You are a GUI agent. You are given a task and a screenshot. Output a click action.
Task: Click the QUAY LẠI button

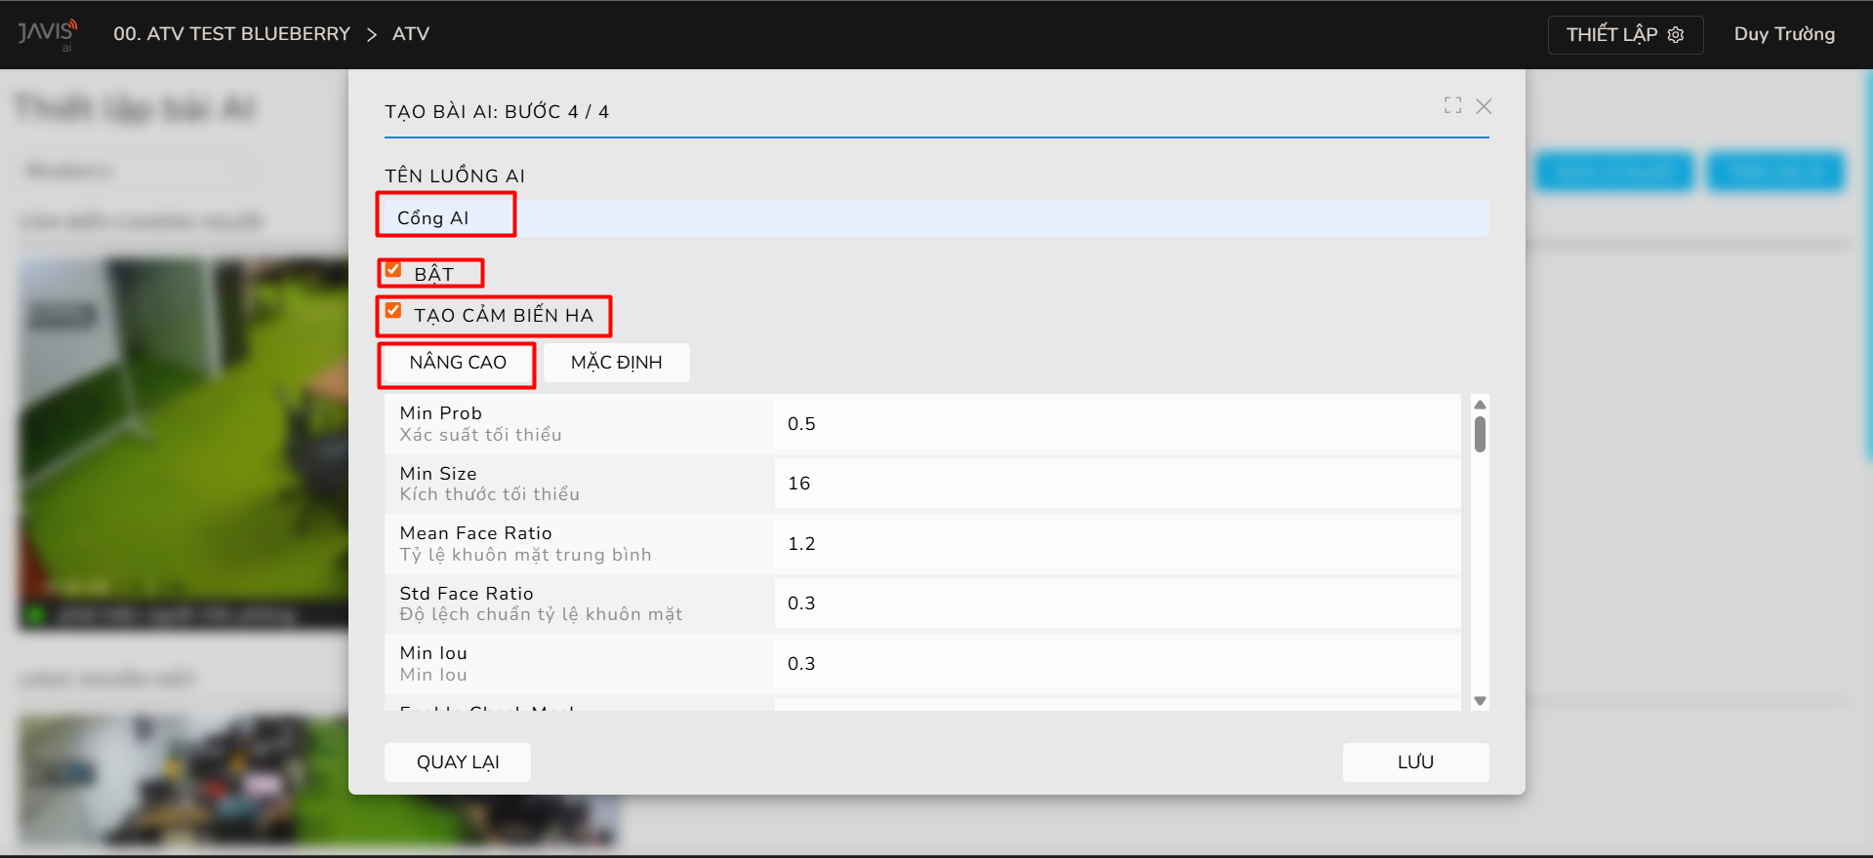click(x=458, y=762)
